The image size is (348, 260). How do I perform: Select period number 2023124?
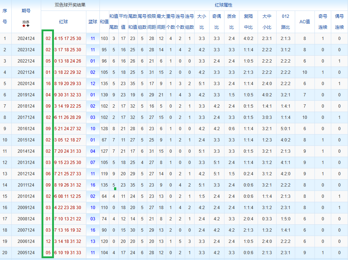[x=26, y=50]
